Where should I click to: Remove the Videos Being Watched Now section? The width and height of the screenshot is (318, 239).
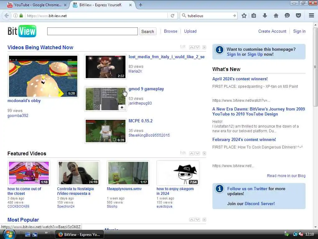click(x=204, y=47)
